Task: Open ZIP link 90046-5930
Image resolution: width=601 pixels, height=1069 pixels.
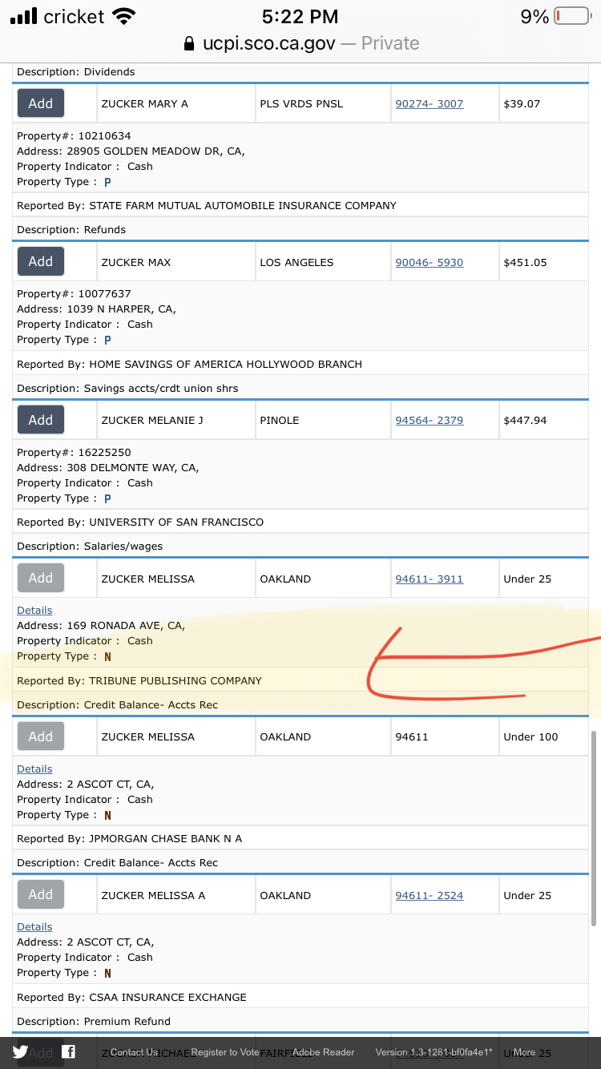Action: (430, 262)
